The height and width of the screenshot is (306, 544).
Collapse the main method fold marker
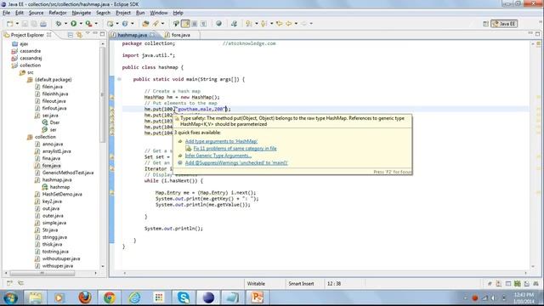coord(119,79)
